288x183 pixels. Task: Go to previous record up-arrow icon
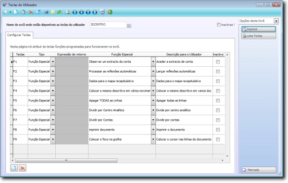point(81,12)
